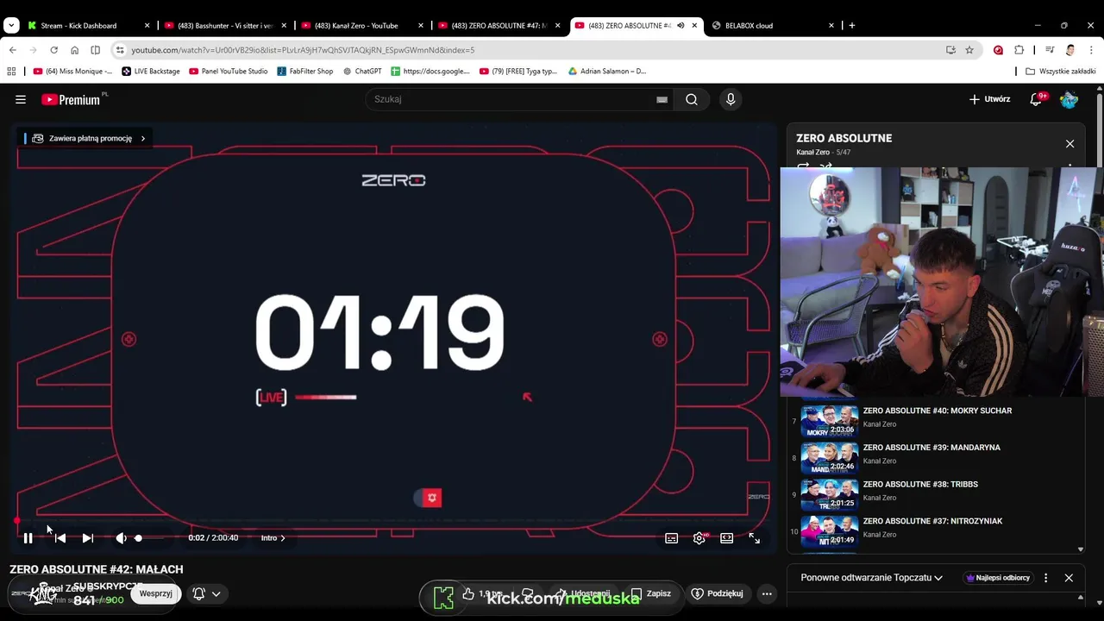Click the thumbnail of episode #37 NITROZYNIAK
This screenshot has width=1104, height=621.
[830, 532]
